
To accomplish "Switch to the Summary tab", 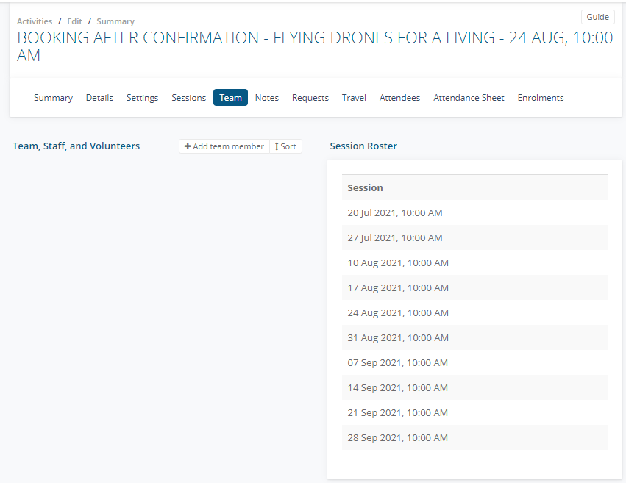I will (x=53, y=98).
